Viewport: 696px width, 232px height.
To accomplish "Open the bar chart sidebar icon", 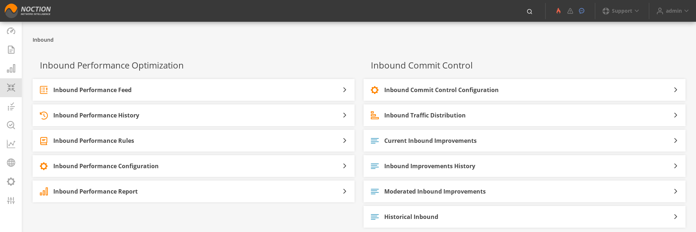I will 11,69.
